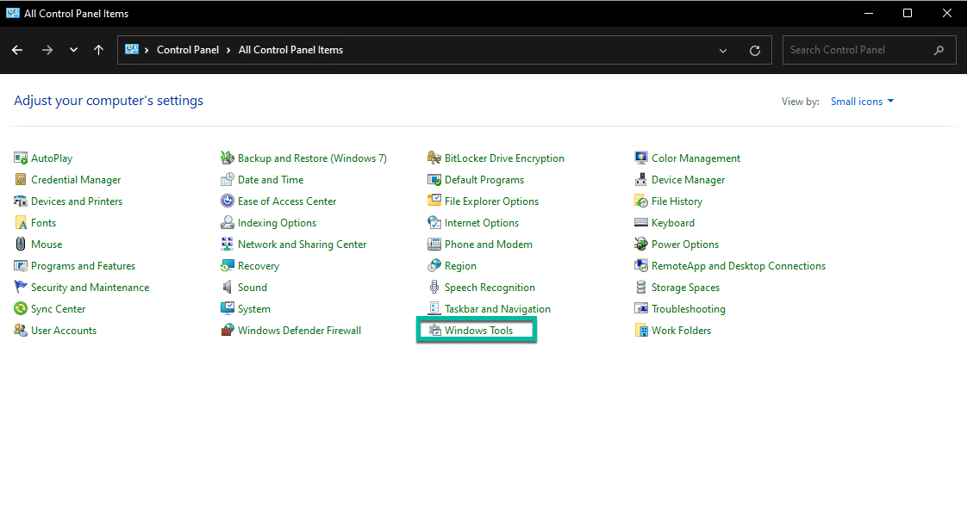Image resolution: width=967 pixels, height=508 pixels.
Task: Open the File History icon
Action: click(641, 201)
